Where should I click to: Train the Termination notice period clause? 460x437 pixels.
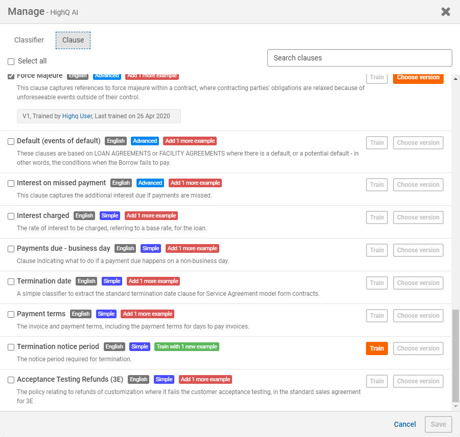377,348
